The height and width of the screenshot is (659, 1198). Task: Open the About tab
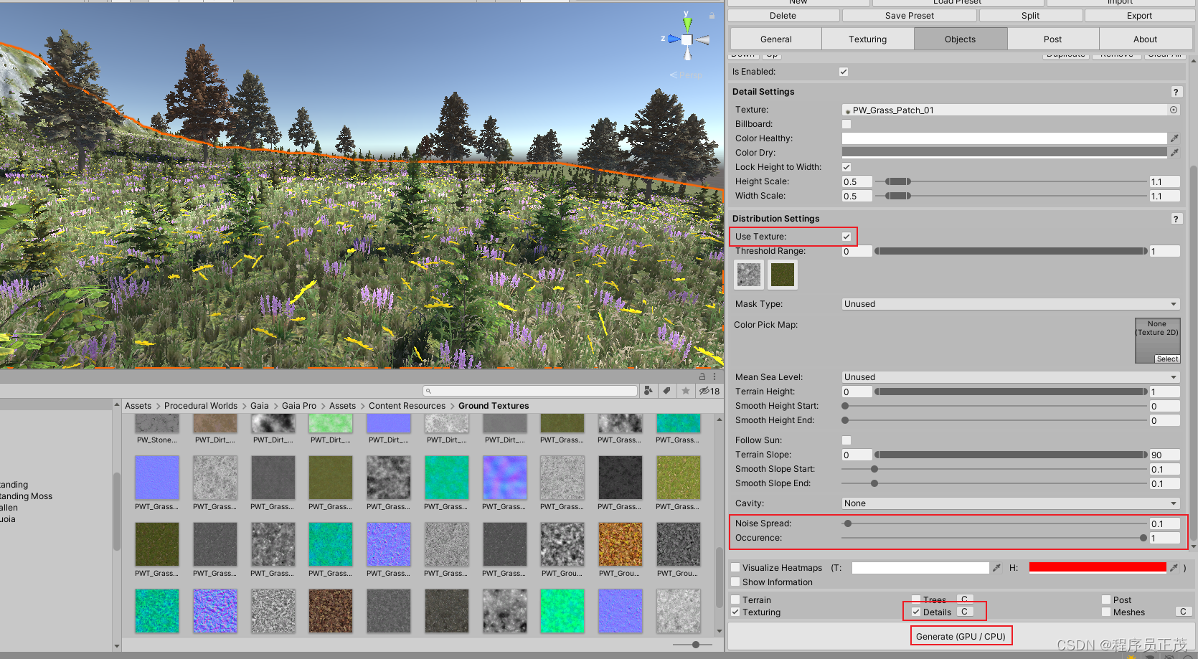1144,39
